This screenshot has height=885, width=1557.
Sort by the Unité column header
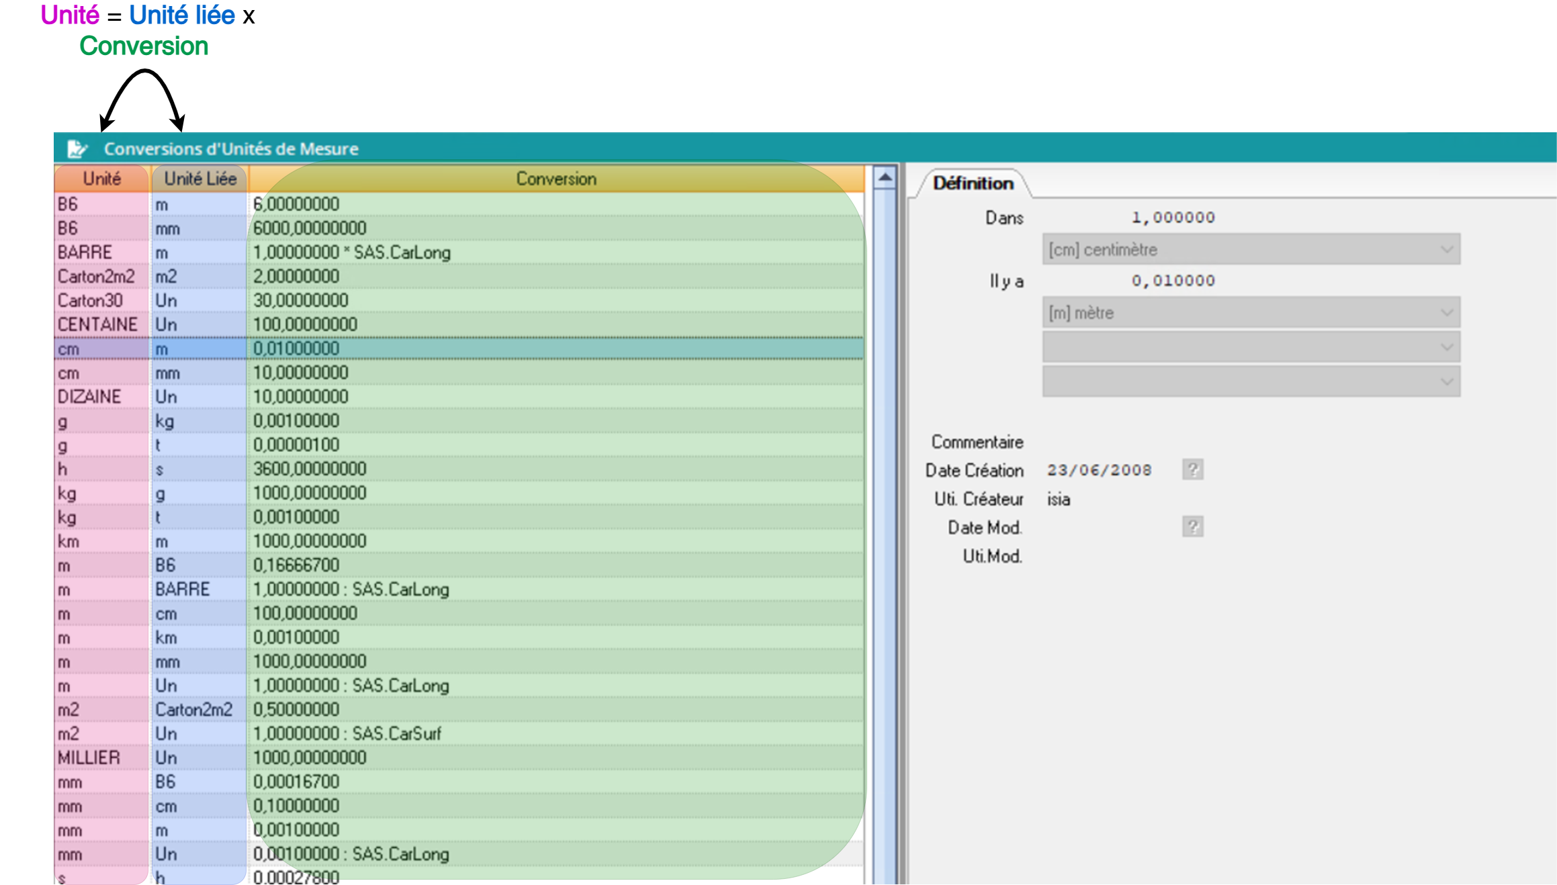101,179
